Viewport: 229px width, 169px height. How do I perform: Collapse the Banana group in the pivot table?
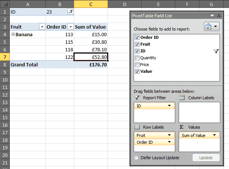13,35
